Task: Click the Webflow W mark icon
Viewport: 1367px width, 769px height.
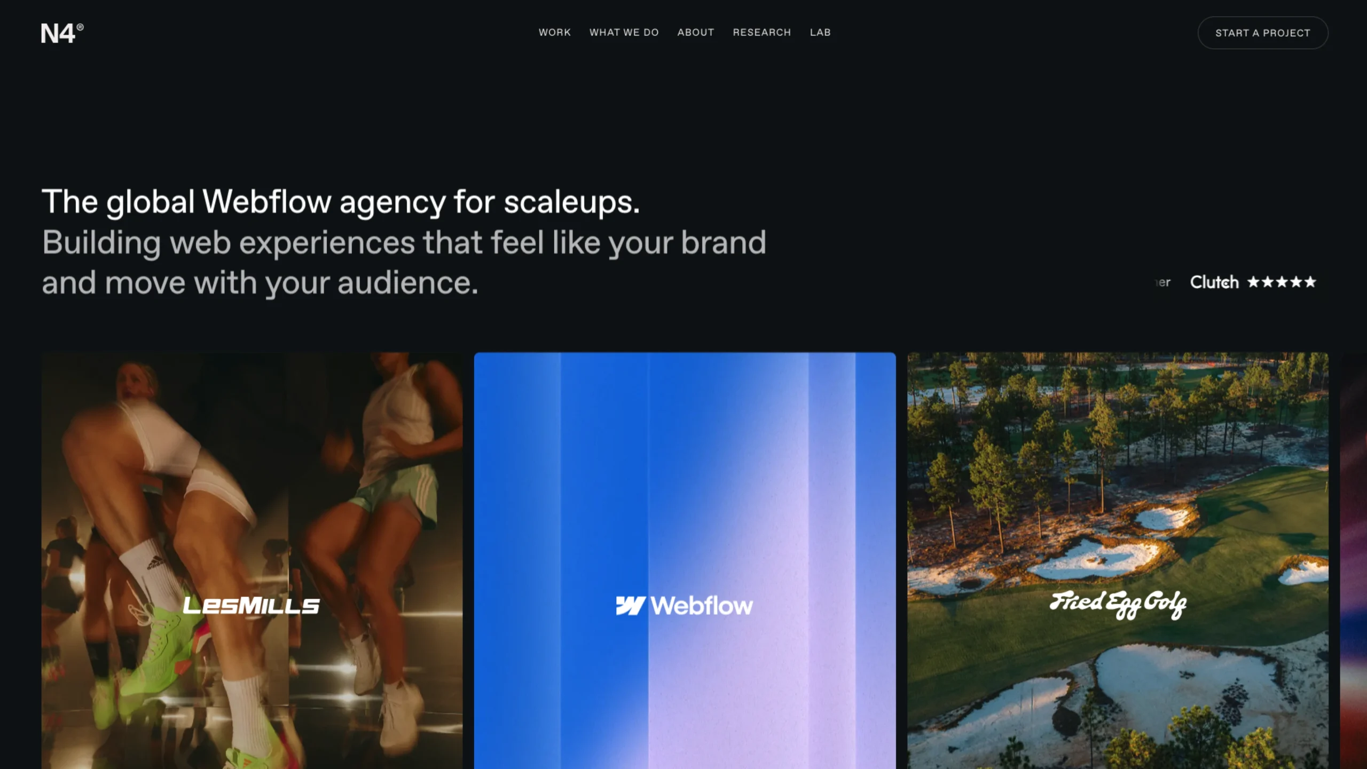Action: [631, 606]
